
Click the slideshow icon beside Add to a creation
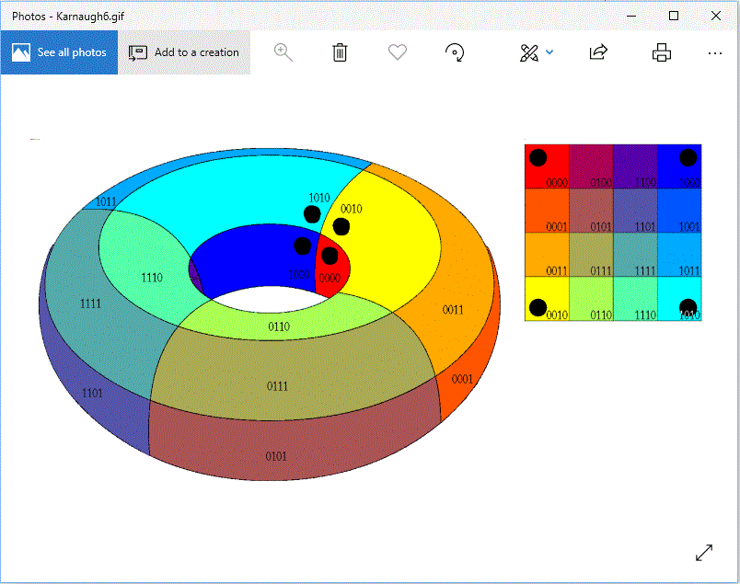click(138, 52)
